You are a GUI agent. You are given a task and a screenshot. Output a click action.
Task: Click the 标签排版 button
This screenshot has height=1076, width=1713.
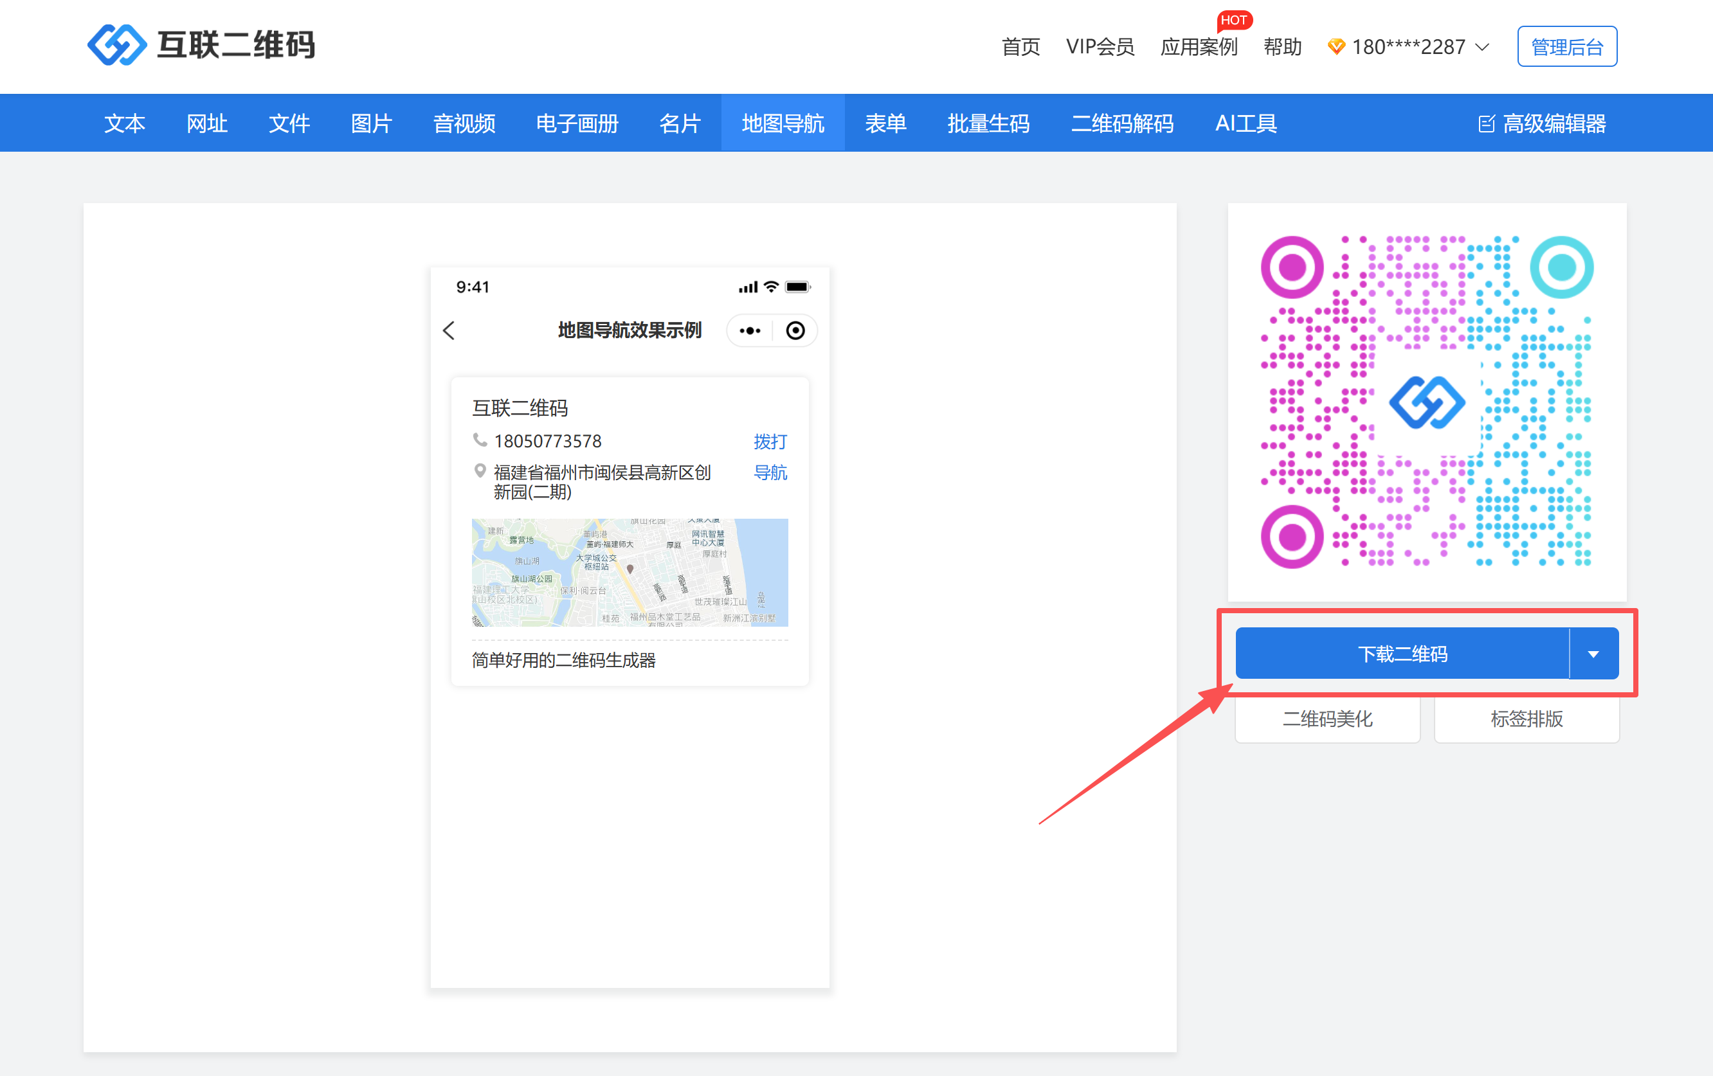[1527, 719]
